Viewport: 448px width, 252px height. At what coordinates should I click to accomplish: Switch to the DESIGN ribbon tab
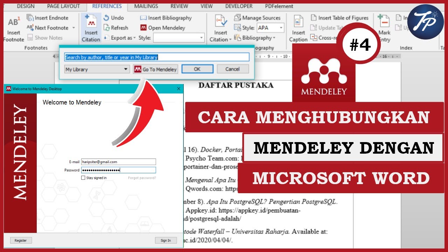(26, 6)
